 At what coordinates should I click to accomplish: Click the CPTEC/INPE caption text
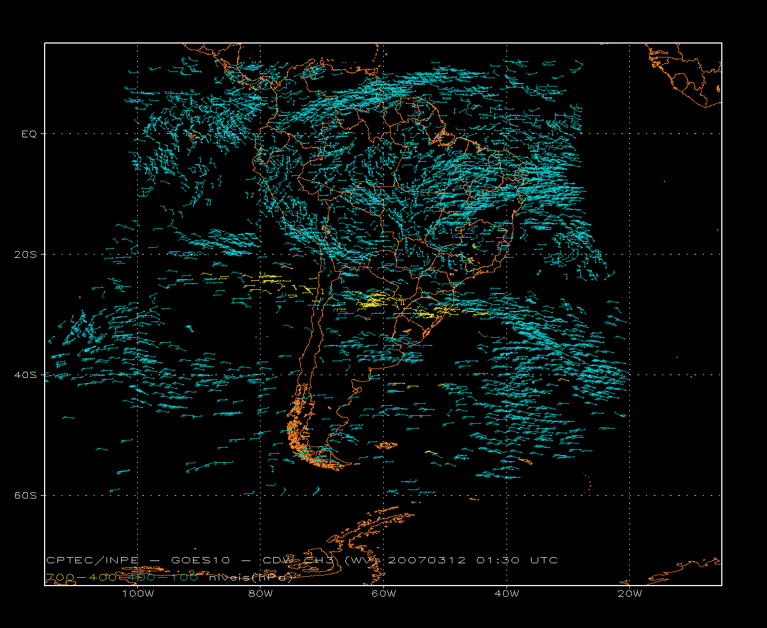pos(93,560)
